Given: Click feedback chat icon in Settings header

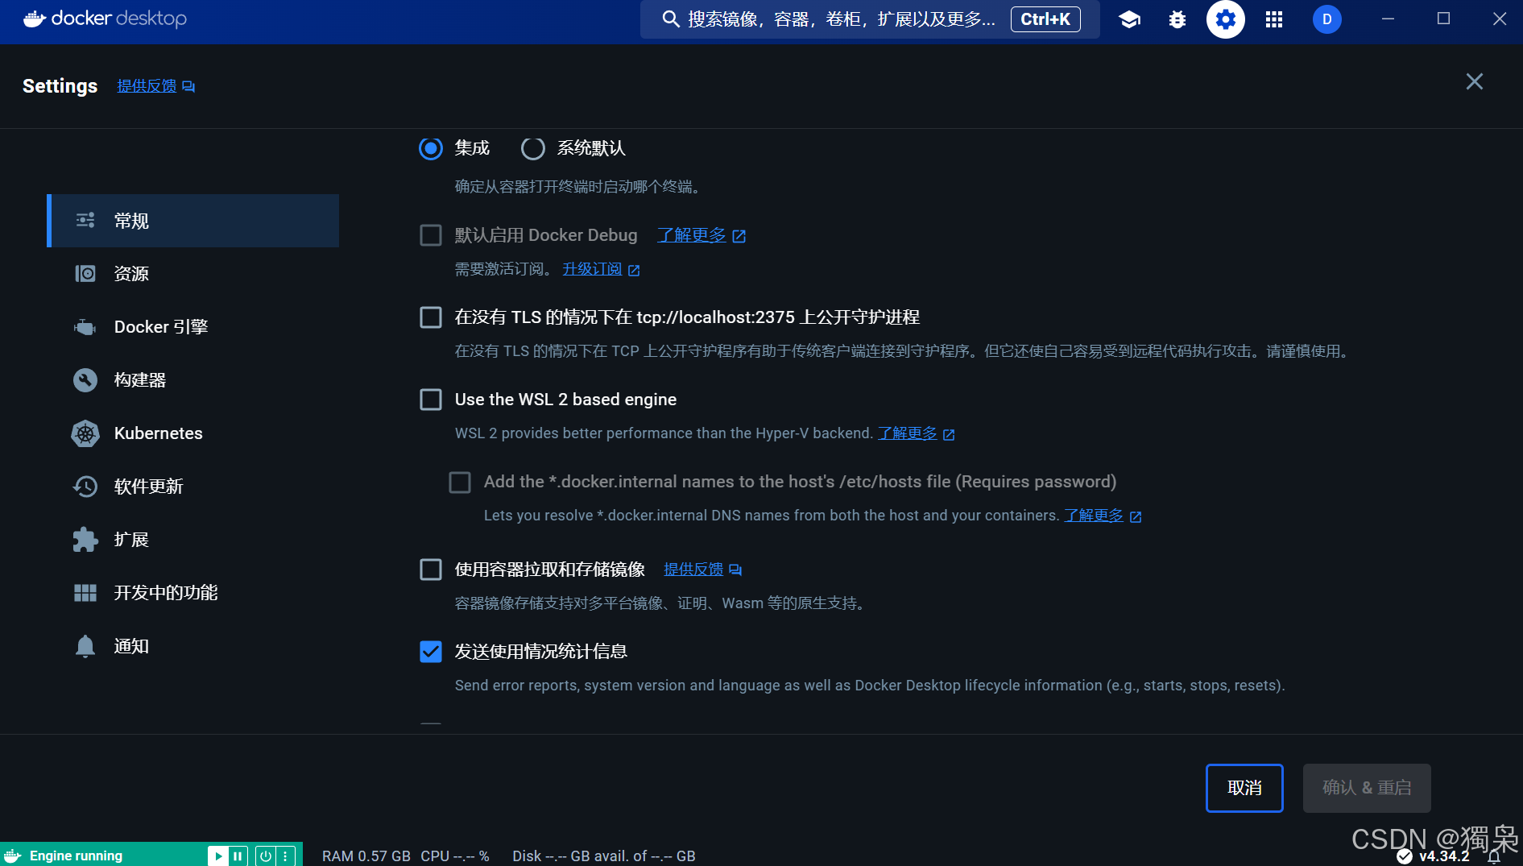Looking at the screenshot, I should (x=188, y=86).
